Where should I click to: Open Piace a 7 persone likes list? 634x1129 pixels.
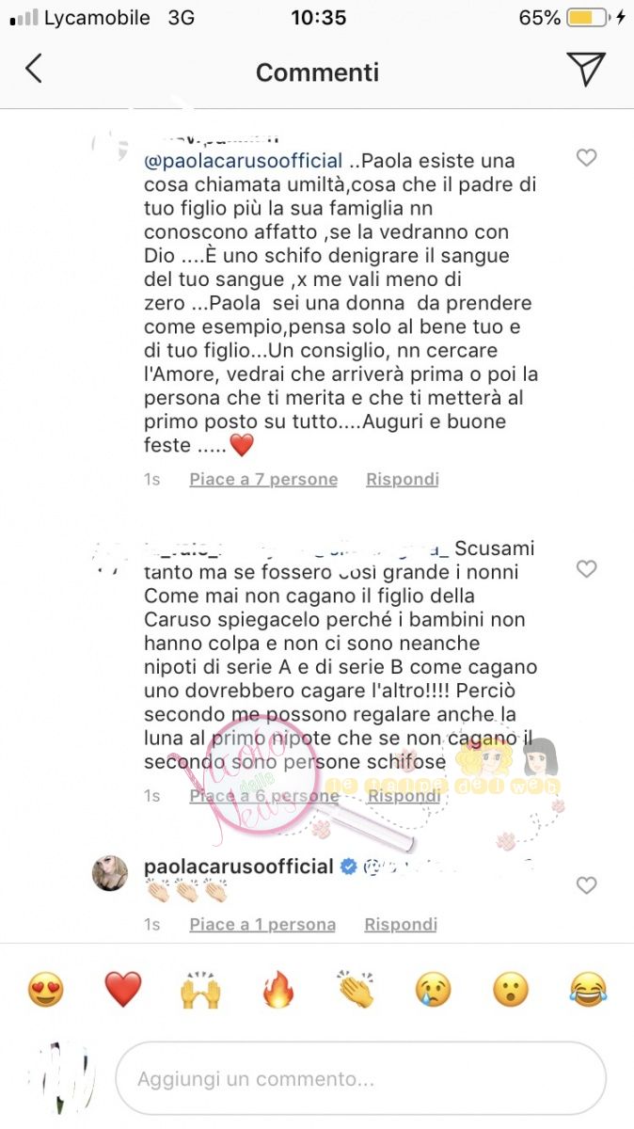pyautogui.click(x=263, y=479)
